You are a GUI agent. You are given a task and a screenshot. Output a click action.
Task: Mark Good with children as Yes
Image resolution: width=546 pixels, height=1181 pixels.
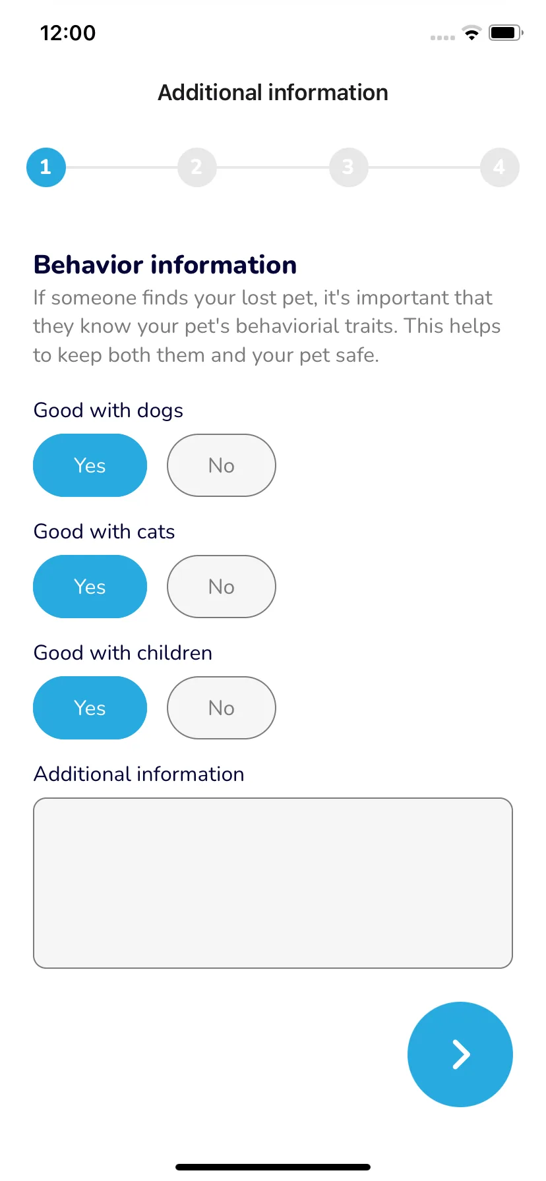[90, 708]
